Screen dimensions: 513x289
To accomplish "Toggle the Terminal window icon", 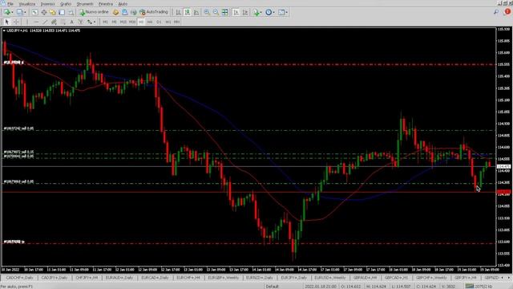I will 62,13.
